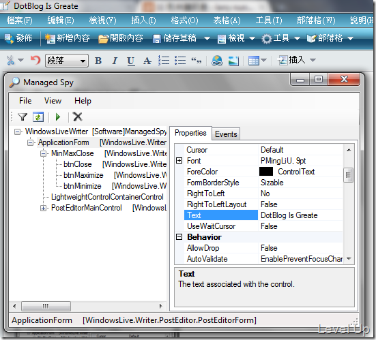
Task: Click the insert picture icon
Action: (233, 61)
